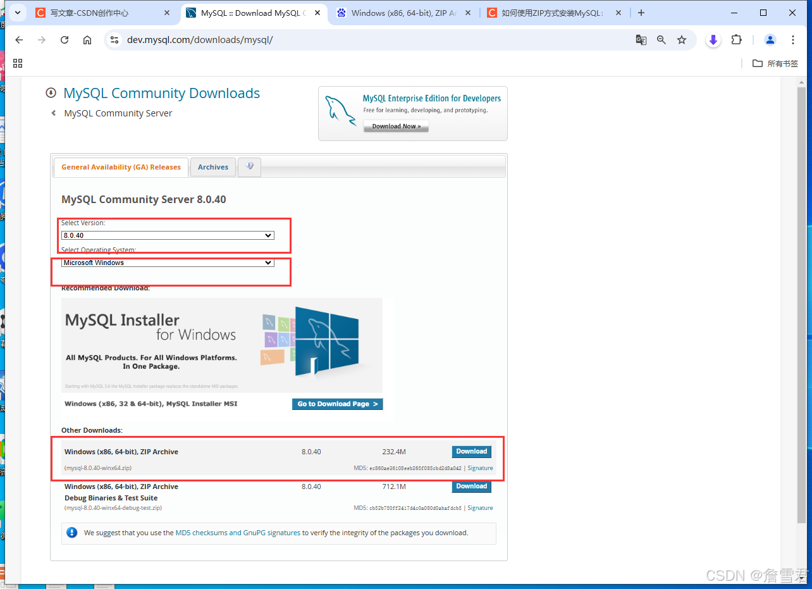812x589 pixels.
Task: Click the MySQL Community Server 8.0.40 heading
Action: pos(144,199)
